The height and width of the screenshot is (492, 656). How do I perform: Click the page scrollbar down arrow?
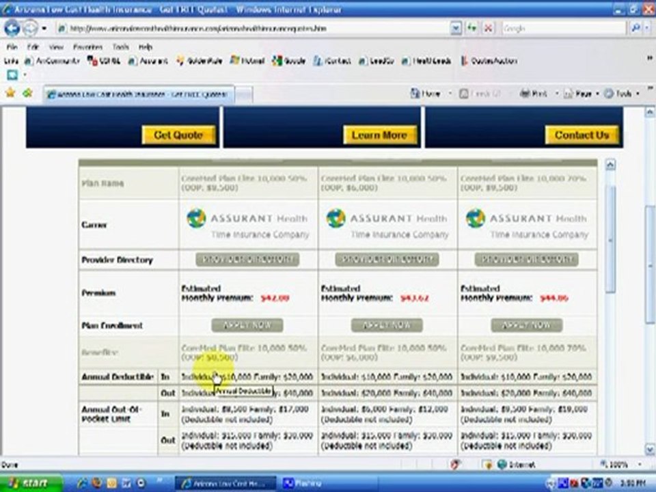(650, 450)
